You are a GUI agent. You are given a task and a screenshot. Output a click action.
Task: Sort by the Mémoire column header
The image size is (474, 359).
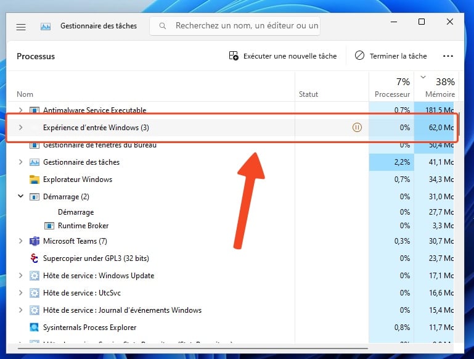point(440,94)
